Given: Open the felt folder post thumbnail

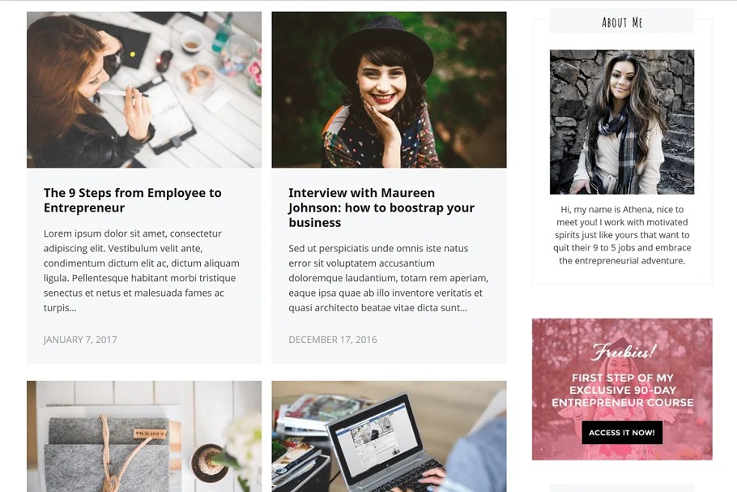Looking at the screenshot, I should pyautogui.click(x=144, y=437).
